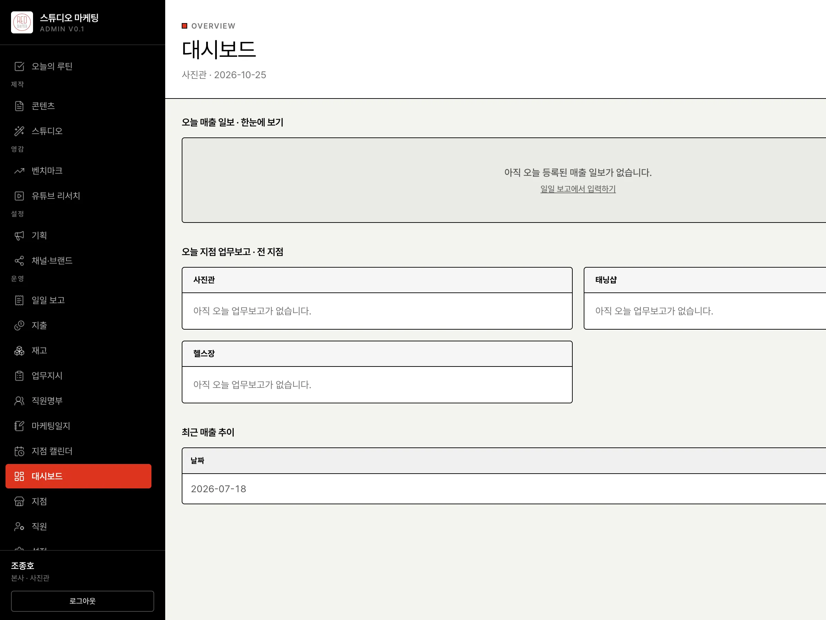The width and height of the screenshot is (826, 620).
Task: Click the 최근 매출 추이 heading
Action: point(208,432)
